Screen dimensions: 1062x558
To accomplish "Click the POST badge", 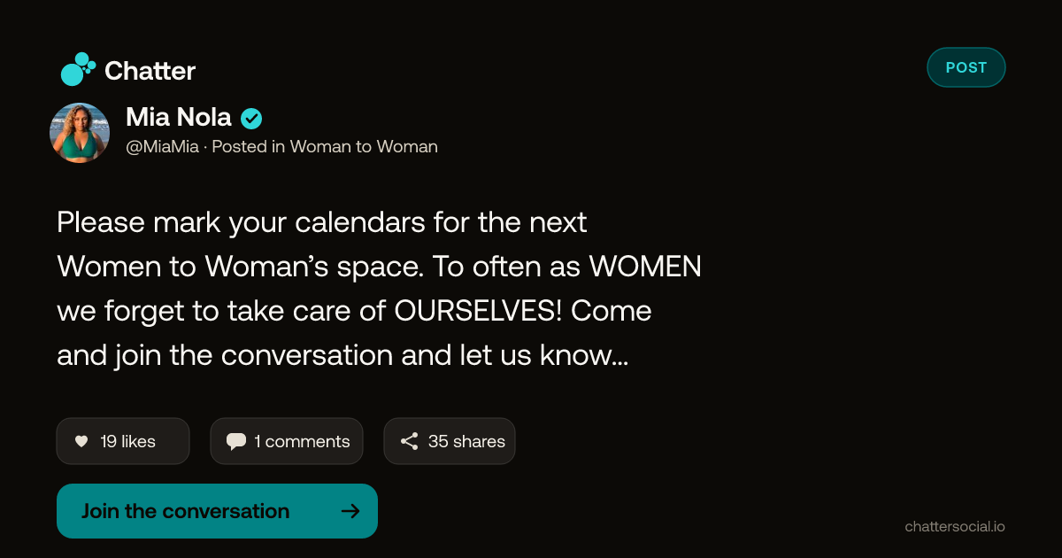I will [x=966, y=67].
